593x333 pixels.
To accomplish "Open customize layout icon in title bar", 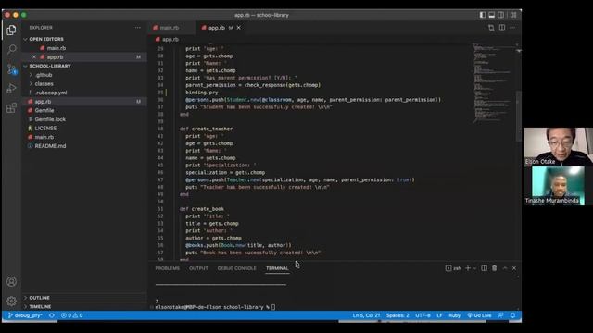I will 513,15.
